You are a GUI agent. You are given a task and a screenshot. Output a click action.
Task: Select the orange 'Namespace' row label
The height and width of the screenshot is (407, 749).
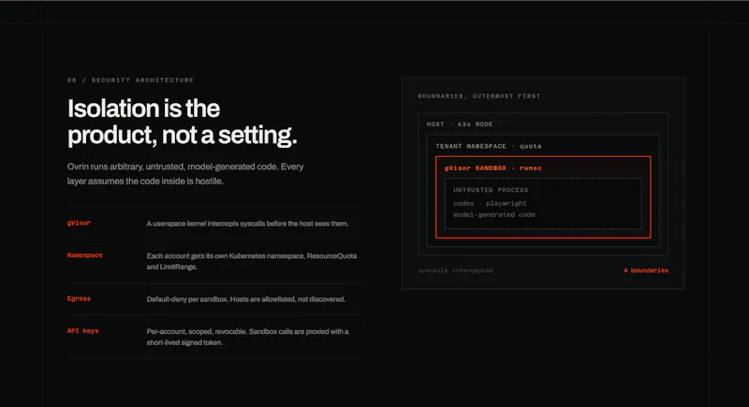click(84, 255)
